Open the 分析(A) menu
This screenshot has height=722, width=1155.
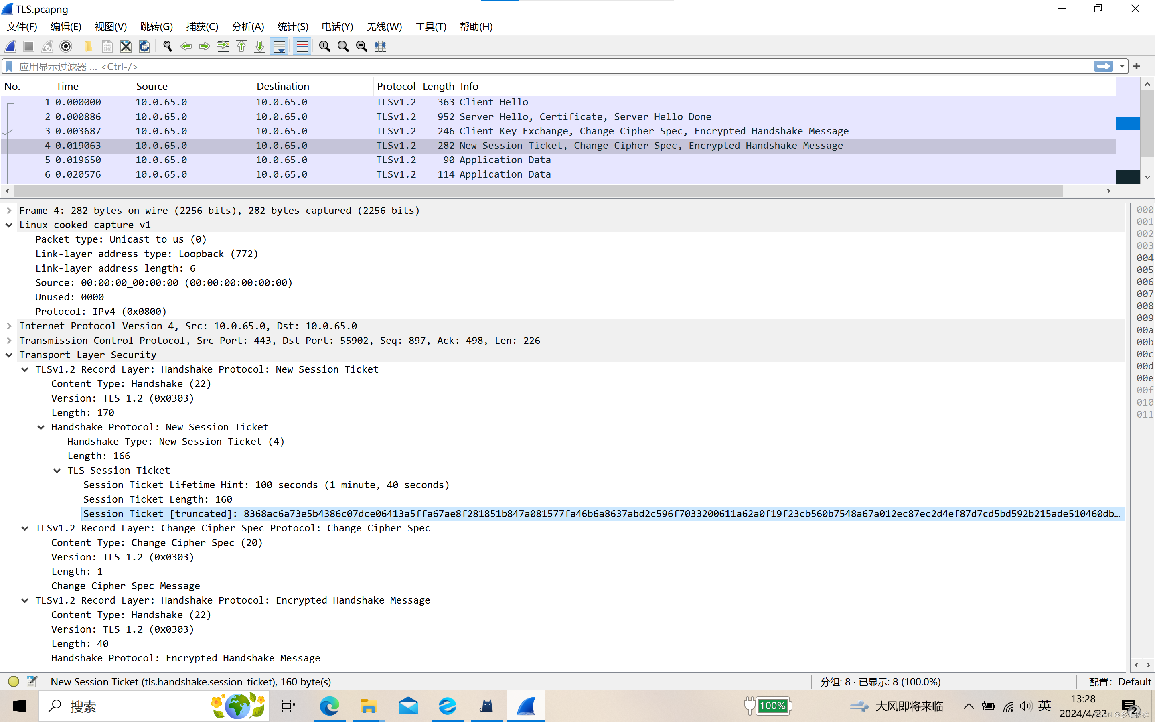click(247, 27)
